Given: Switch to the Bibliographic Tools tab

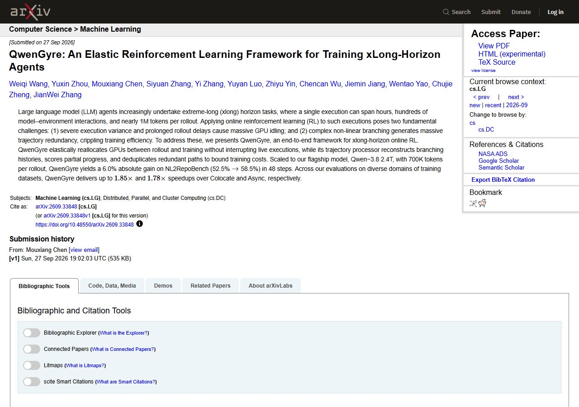Looking at the screenshot, I should (x=44, y=286).
